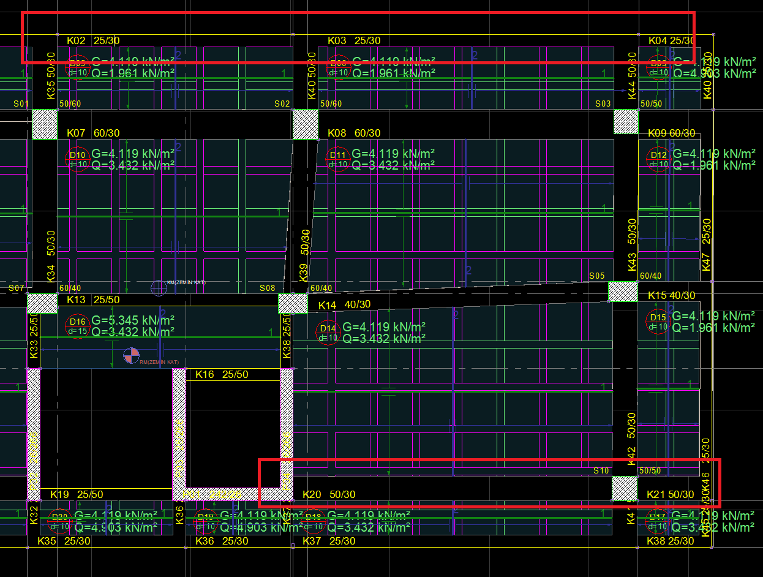Click the D11 slab tag circle
The image size is (763, 577).
pos(339,159)
